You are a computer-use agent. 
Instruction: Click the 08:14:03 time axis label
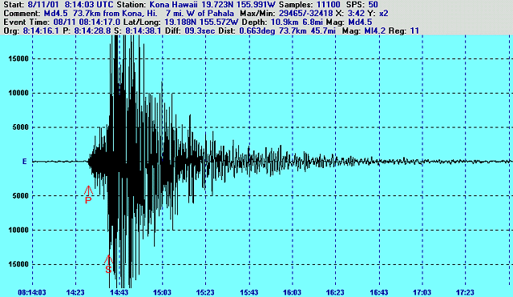[x=32, y=292]
